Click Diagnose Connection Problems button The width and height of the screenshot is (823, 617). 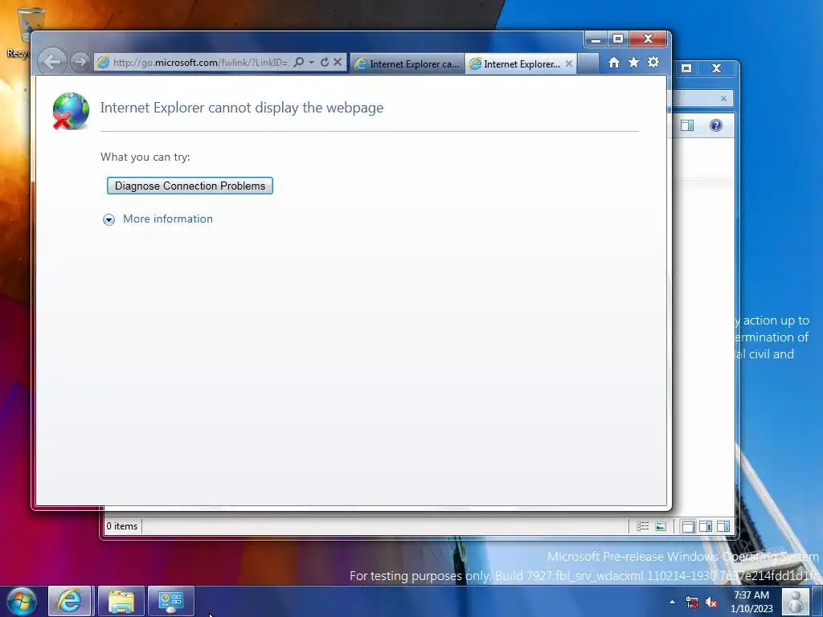coord(190,186)
